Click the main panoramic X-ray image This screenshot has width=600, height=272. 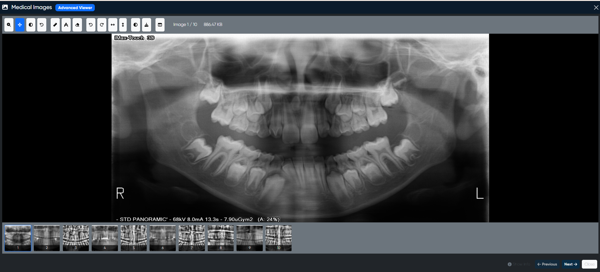(300, 128)
